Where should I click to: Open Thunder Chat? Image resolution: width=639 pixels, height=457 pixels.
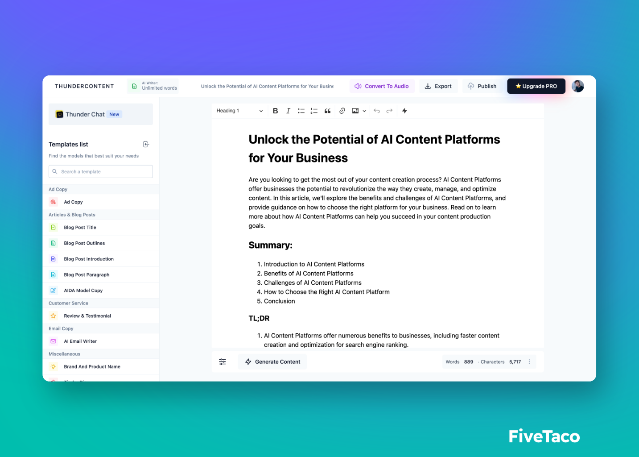pos(101,114)
